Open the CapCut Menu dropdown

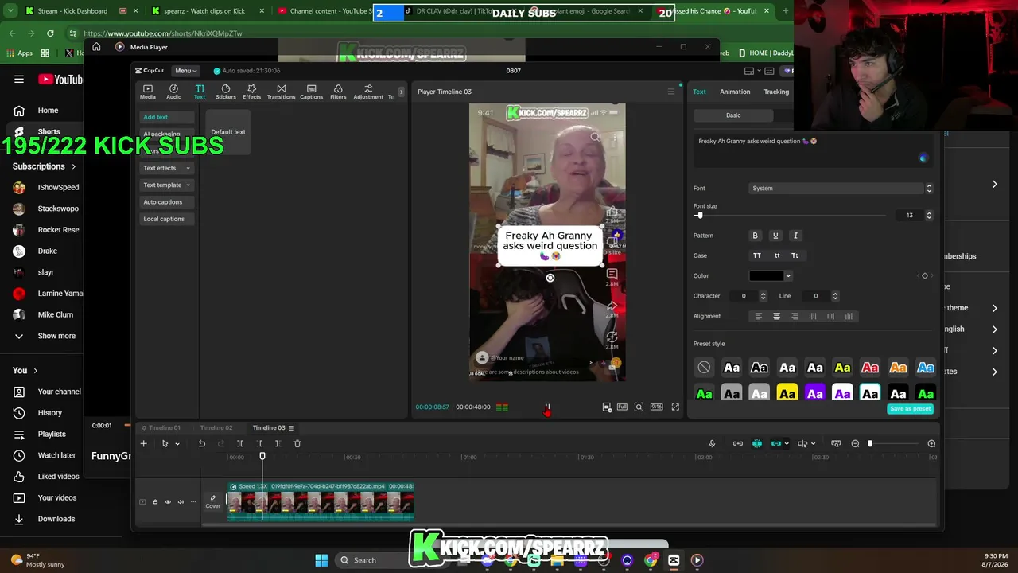[186, 71]
